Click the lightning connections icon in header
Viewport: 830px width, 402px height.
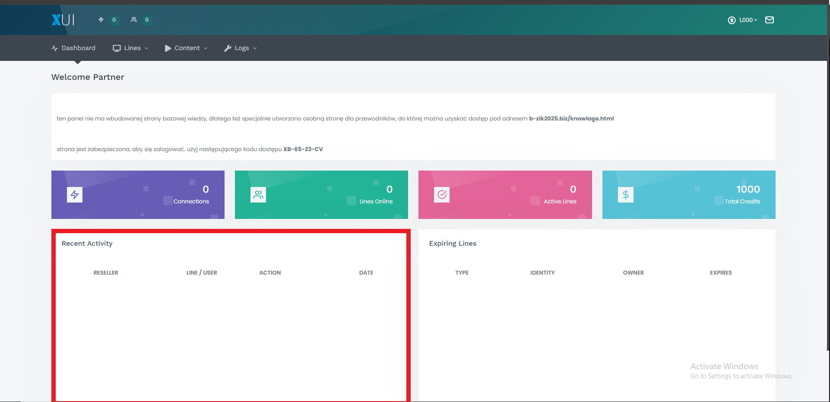(101, 19)
